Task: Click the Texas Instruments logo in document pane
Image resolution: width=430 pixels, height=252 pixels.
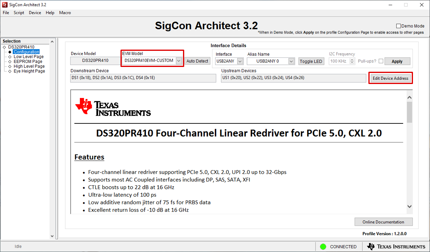Action: (x=113, y=107)
